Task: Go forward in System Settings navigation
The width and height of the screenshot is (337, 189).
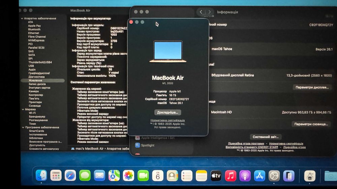Action: click(210, 12)
